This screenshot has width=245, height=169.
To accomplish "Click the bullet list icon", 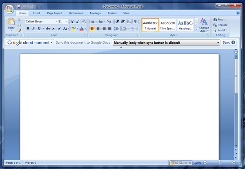I will coord(93,21).
